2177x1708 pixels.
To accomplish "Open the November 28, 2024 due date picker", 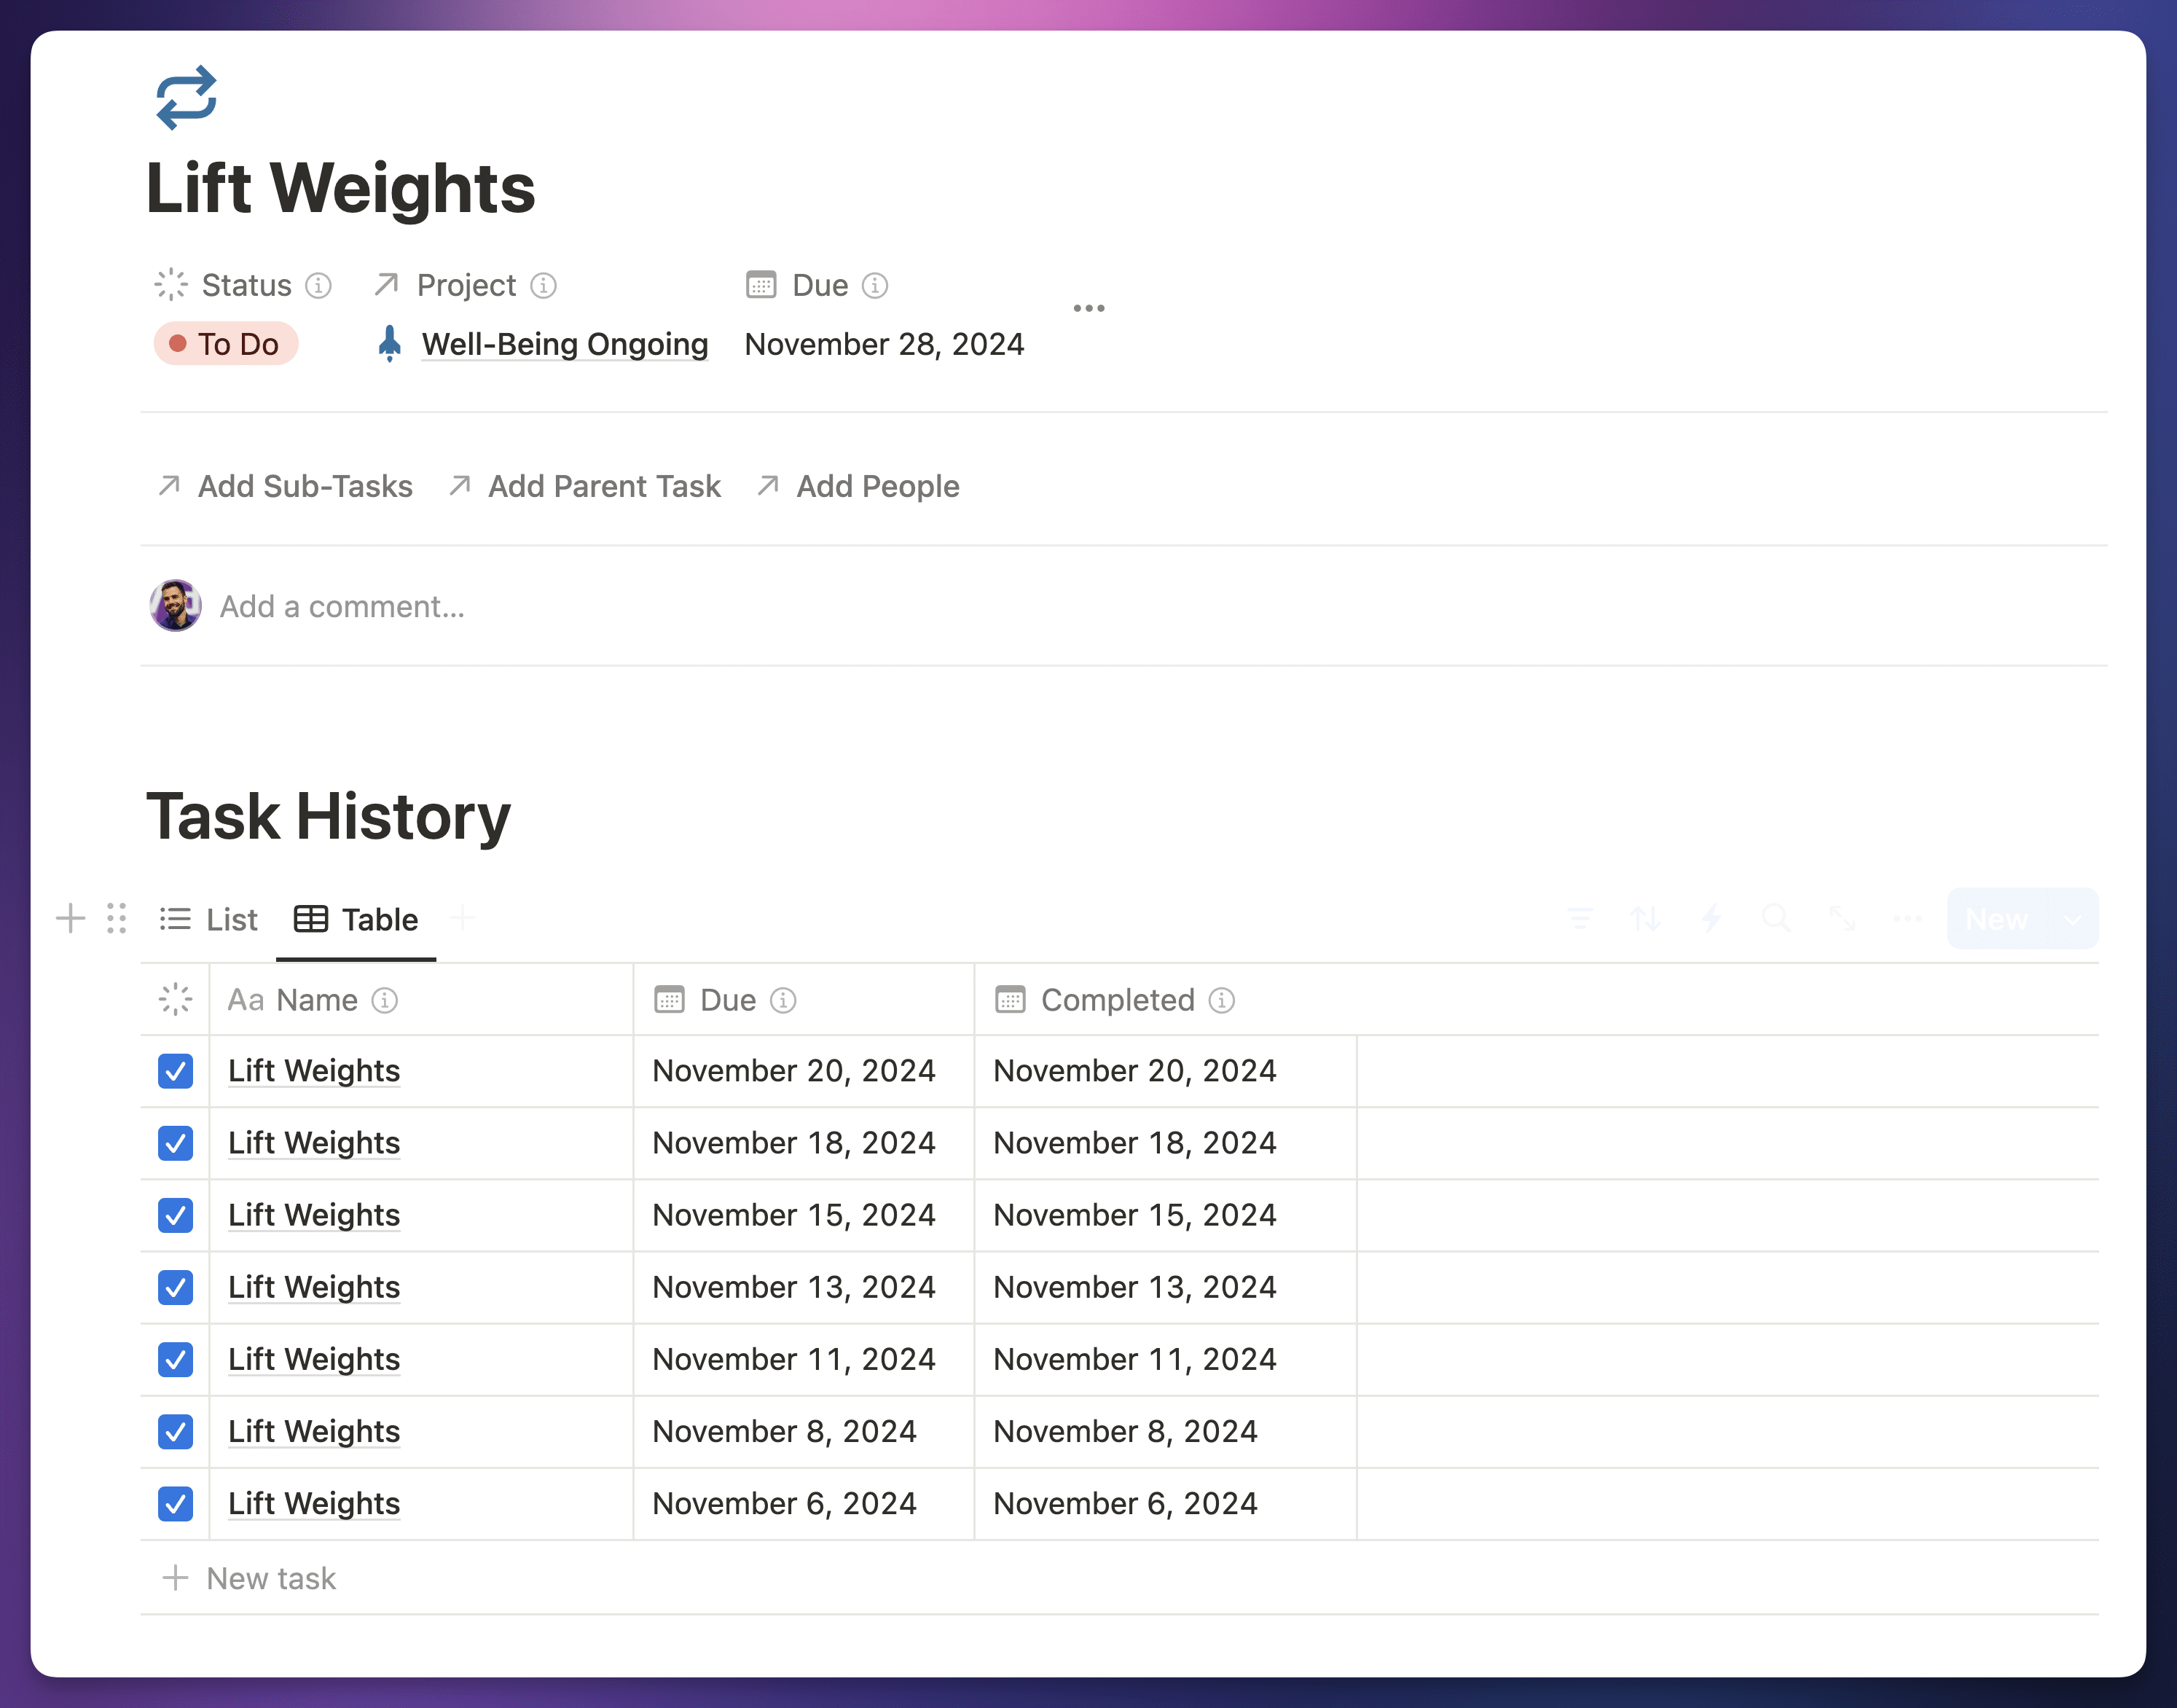I will 884,344.
